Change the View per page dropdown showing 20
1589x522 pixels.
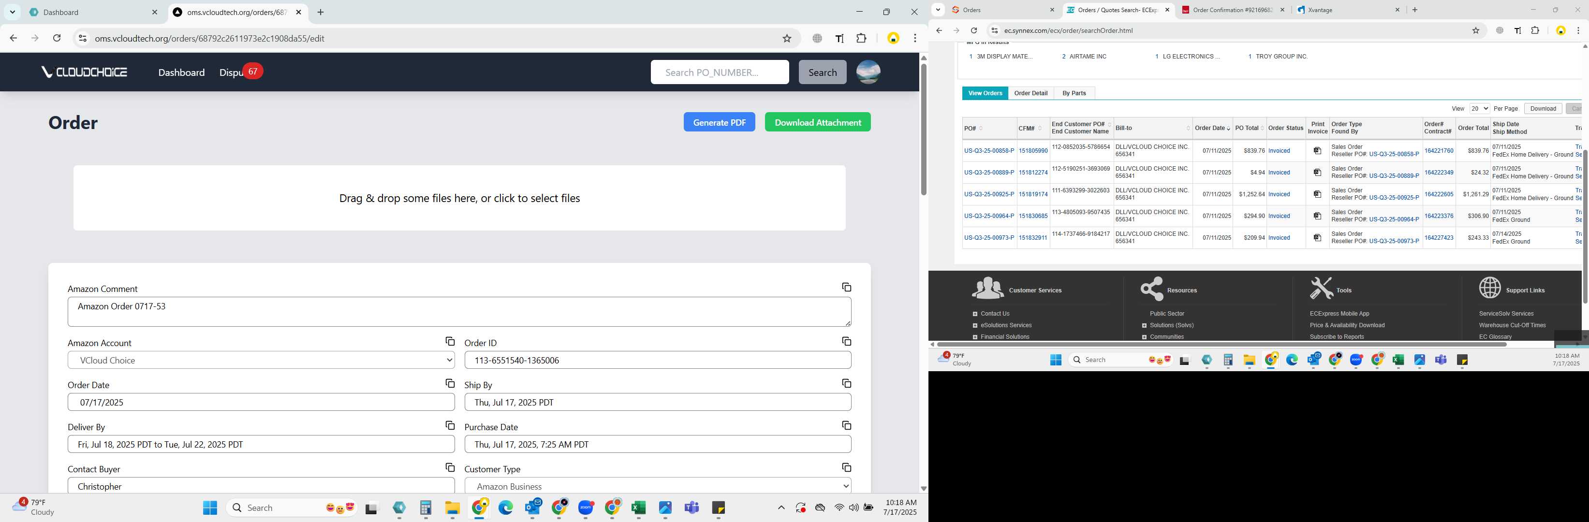[x=1479, y=108]
